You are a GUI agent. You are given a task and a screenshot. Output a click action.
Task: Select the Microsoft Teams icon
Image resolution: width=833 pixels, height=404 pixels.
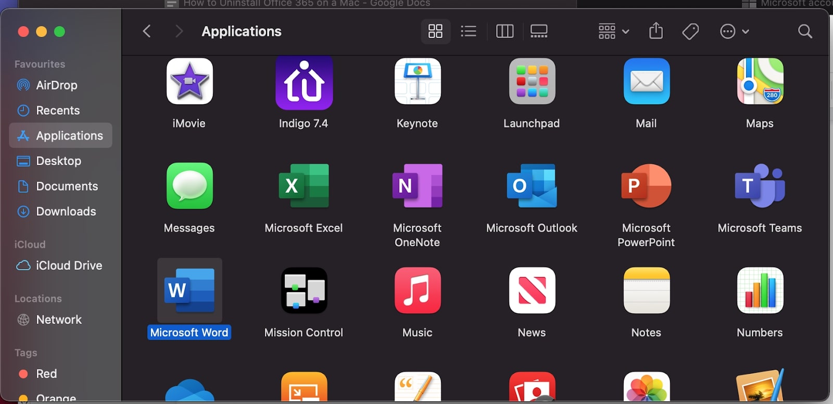pos(760,186)
